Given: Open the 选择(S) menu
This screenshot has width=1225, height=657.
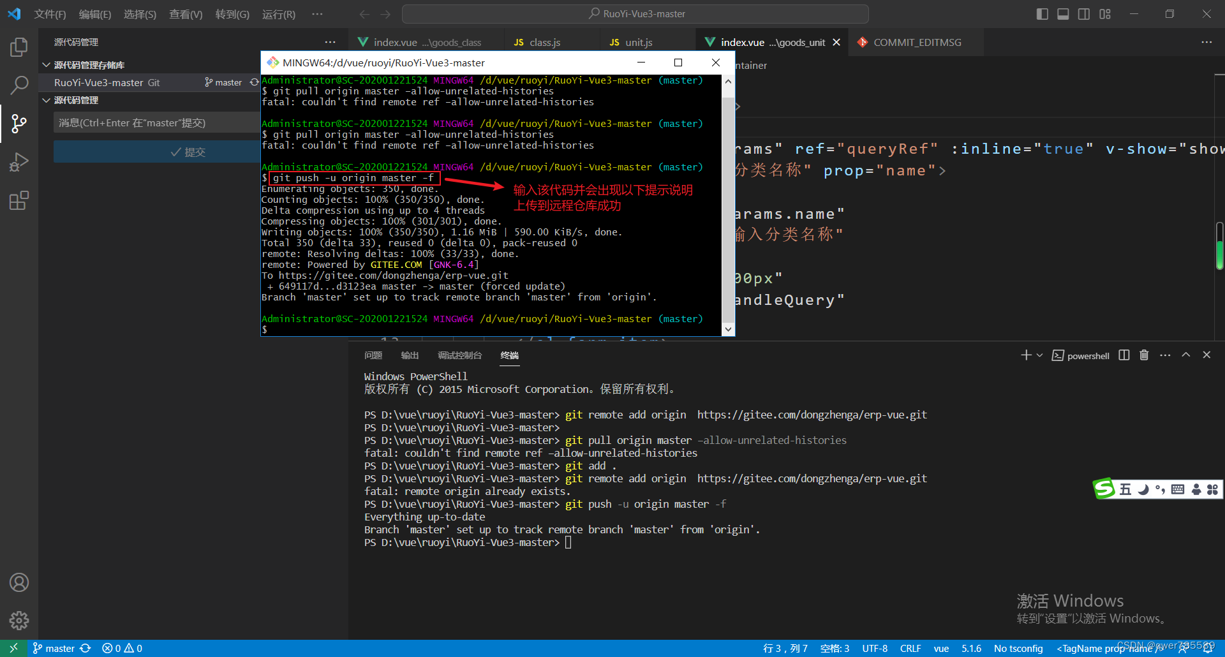Looking at the screenshot, I should pos(140,14).
